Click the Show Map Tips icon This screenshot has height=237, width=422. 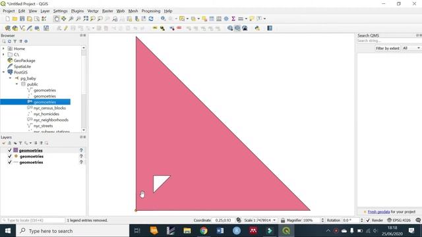pos(252,18)
